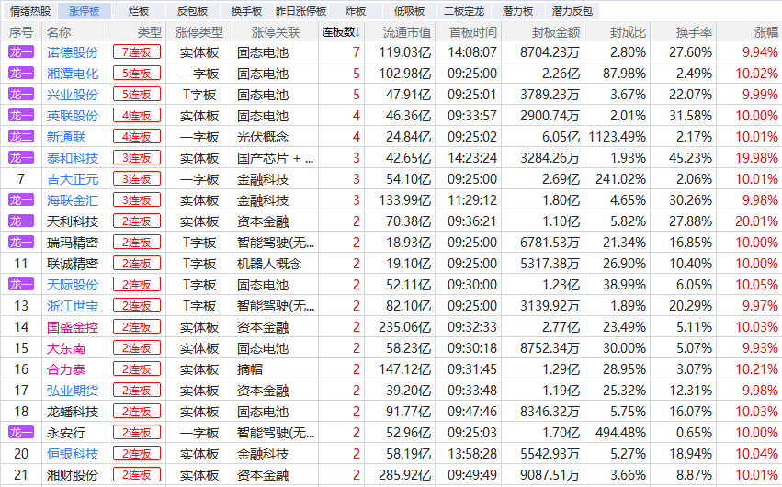This screenshot has height=487, width=782.
Task: Click the 龙二 badge beside 新通联
Action: coord(21,137)
